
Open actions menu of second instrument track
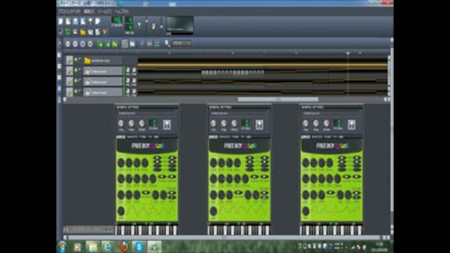click(69, 82)
